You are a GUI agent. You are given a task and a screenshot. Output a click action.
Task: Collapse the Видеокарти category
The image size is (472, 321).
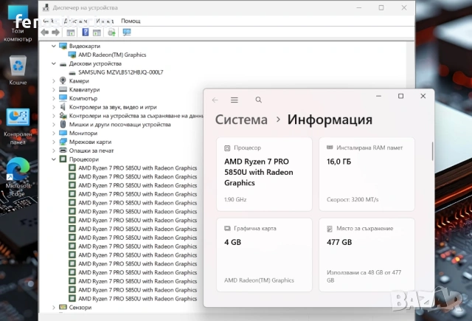(x=54, y=46)
